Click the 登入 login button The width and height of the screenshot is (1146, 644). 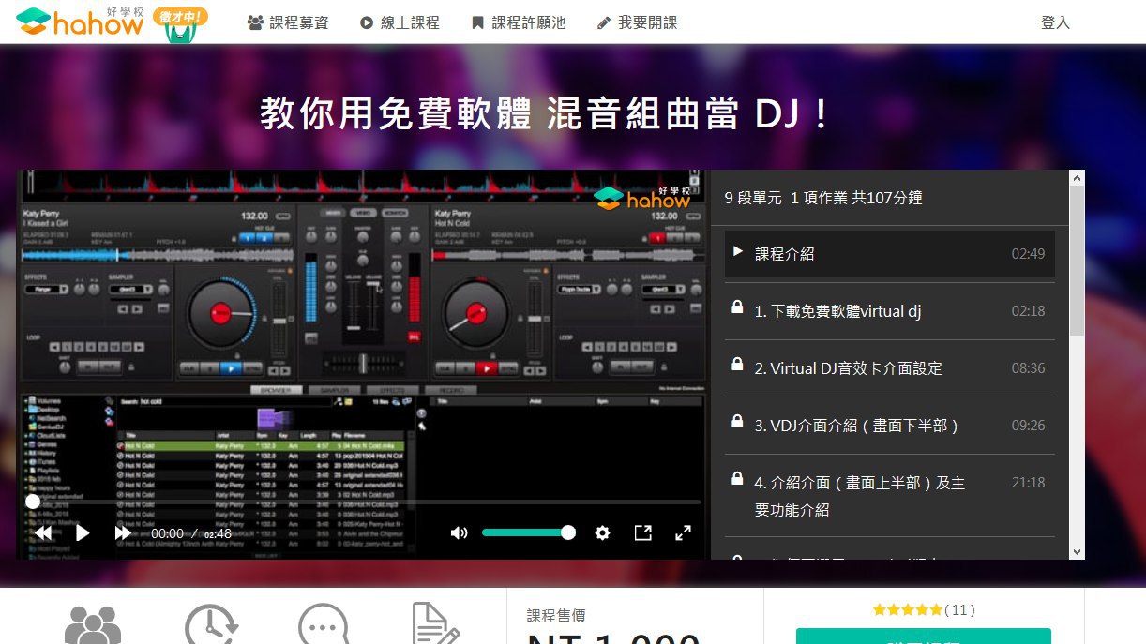[1055, 22]
